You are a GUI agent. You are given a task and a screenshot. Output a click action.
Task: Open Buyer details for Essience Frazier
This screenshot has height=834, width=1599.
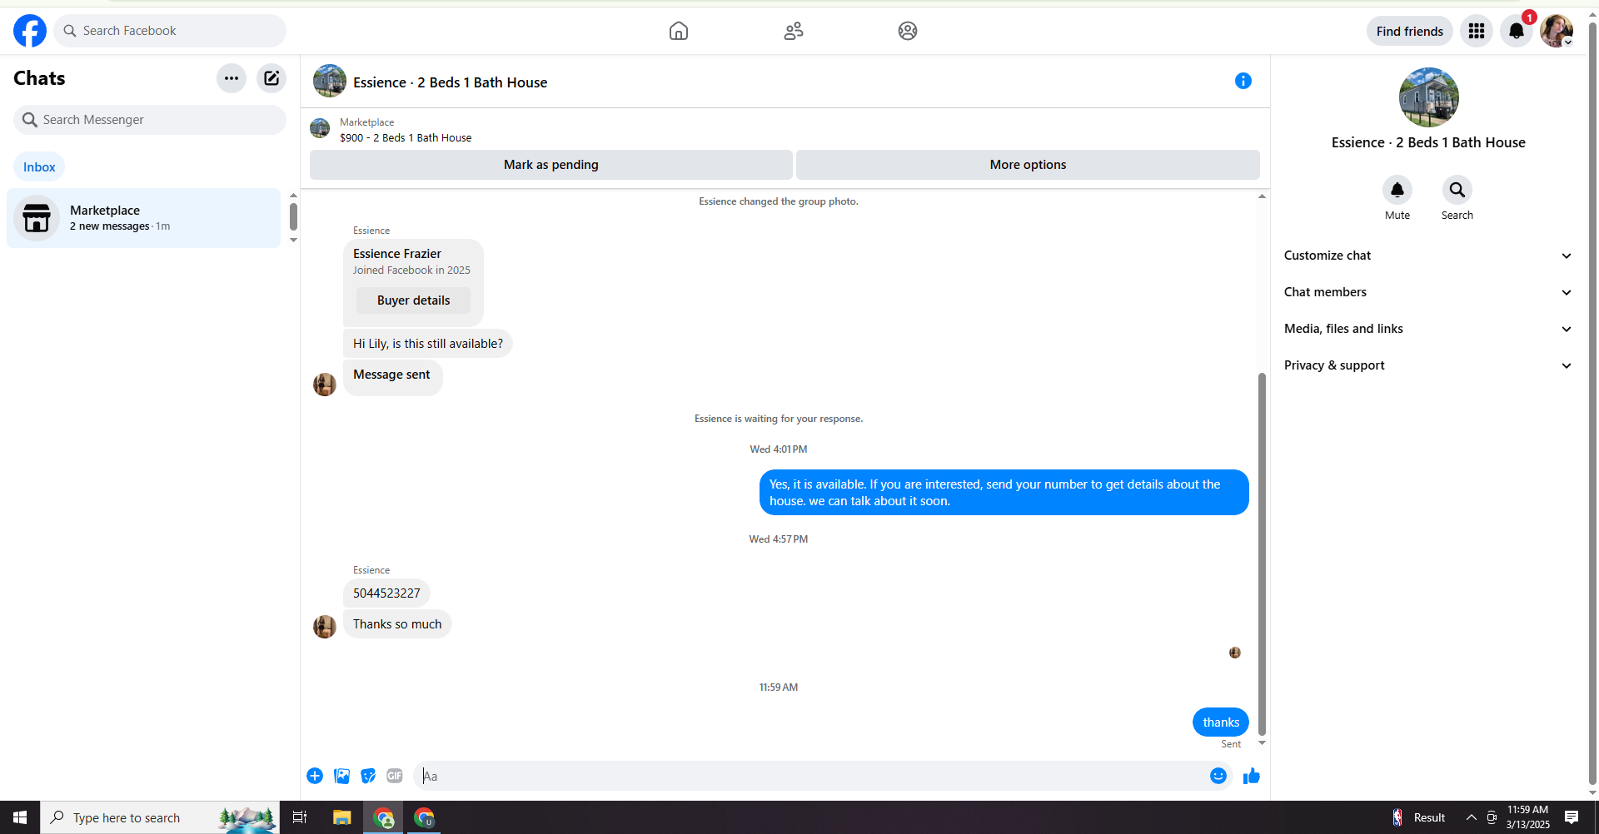point(413,300)
